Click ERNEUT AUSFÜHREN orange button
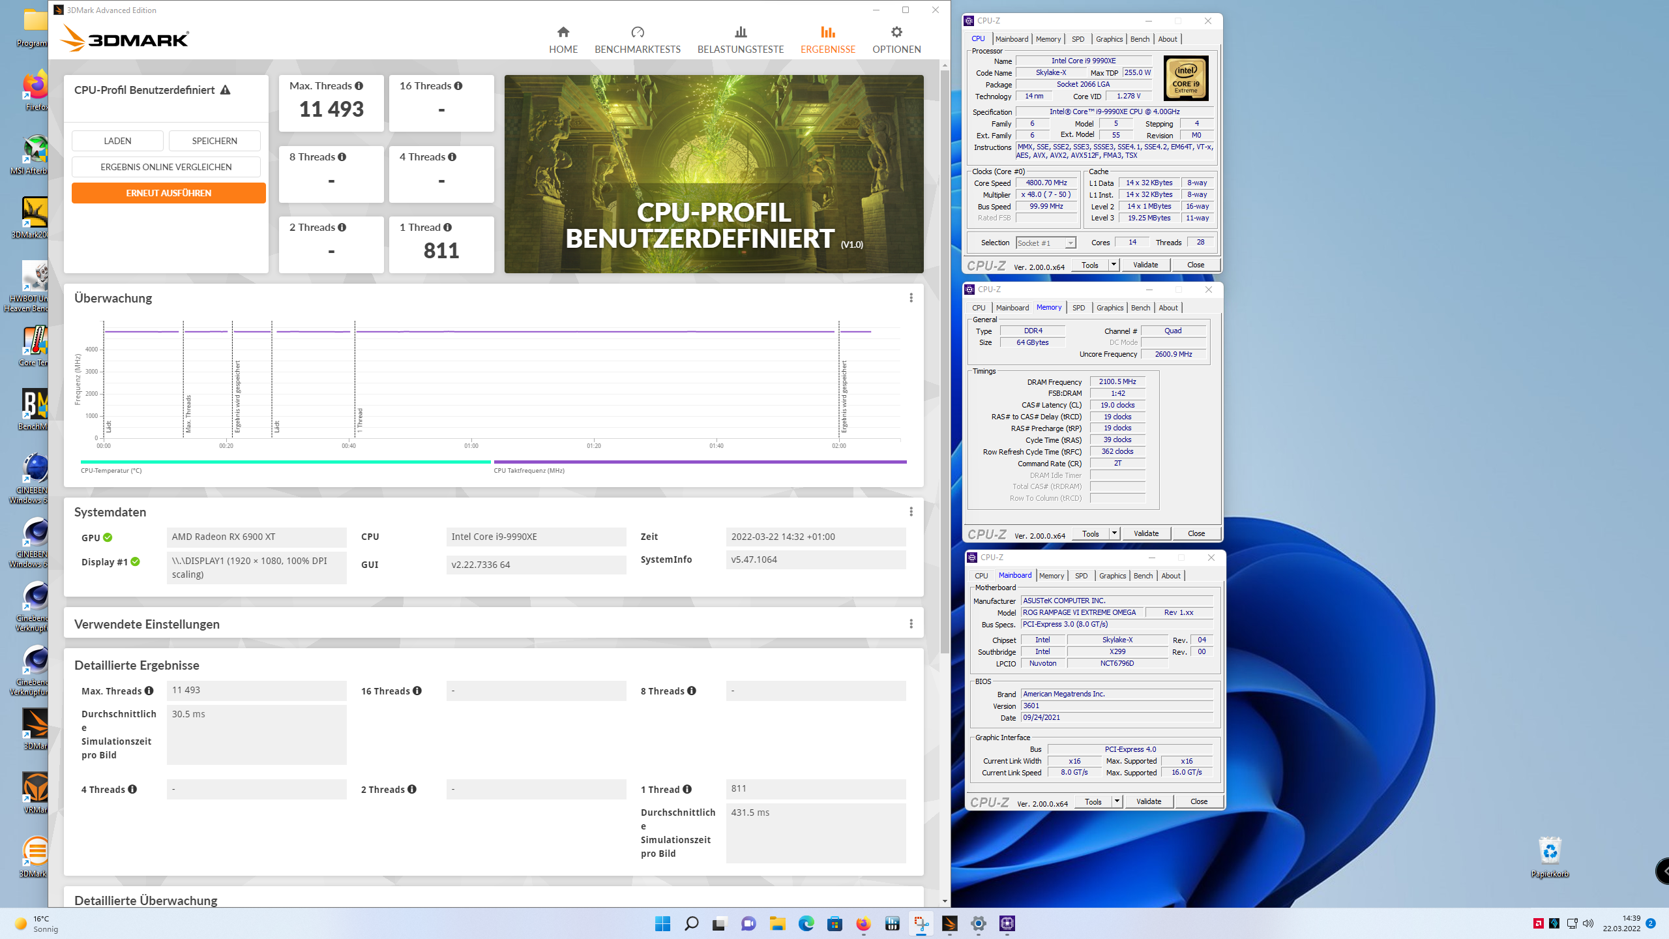This screenshot has height=939, width=1669. click(x=169, y=193)
